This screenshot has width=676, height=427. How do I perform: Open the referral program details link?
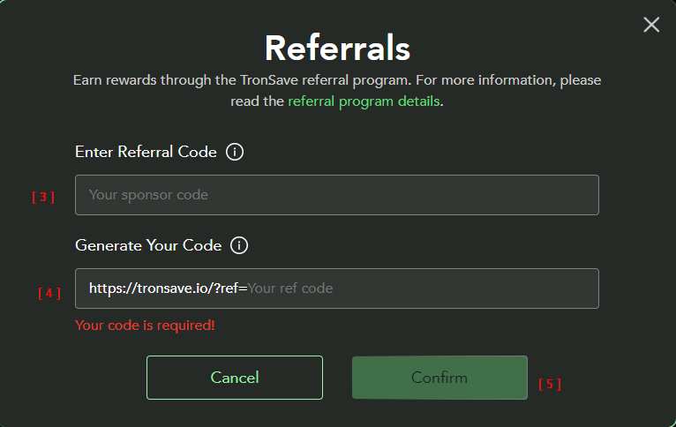[364, 101]
